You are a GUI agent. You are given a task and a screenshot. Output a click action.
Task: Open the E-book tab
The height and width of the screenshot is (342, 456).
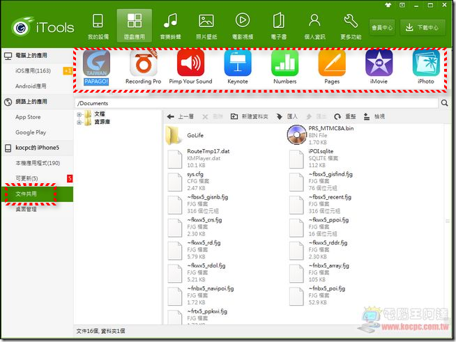click(x=279, y=26)
